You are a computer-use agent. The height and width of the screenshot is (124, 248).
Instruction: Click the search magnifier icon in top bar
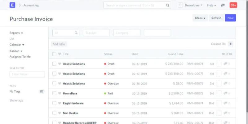167,5
